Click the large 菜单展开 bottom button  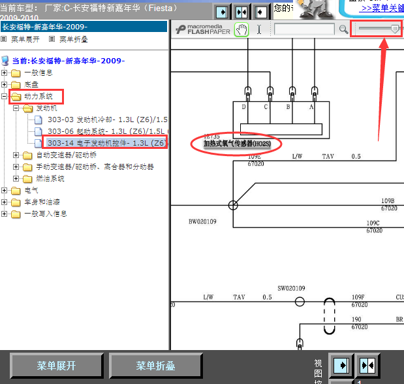[56, 366]
